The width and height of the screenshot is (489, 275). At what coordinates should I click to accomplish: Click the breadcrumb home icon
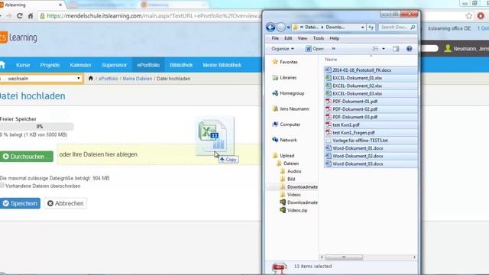pos(91,78)
